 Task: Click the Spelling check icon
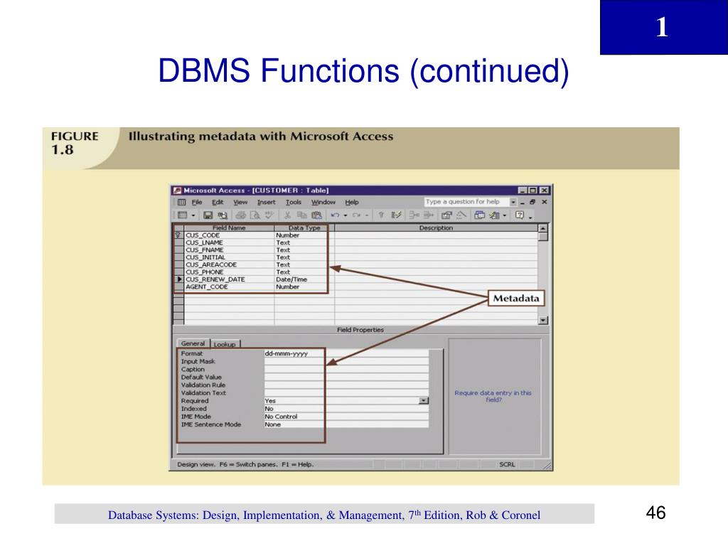269,215
